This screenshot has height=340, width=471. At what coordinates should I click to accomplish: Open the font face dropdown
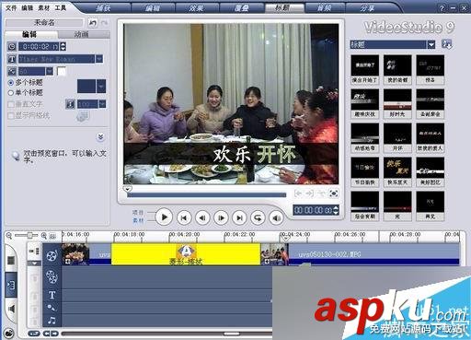click(x=99, y=59)
